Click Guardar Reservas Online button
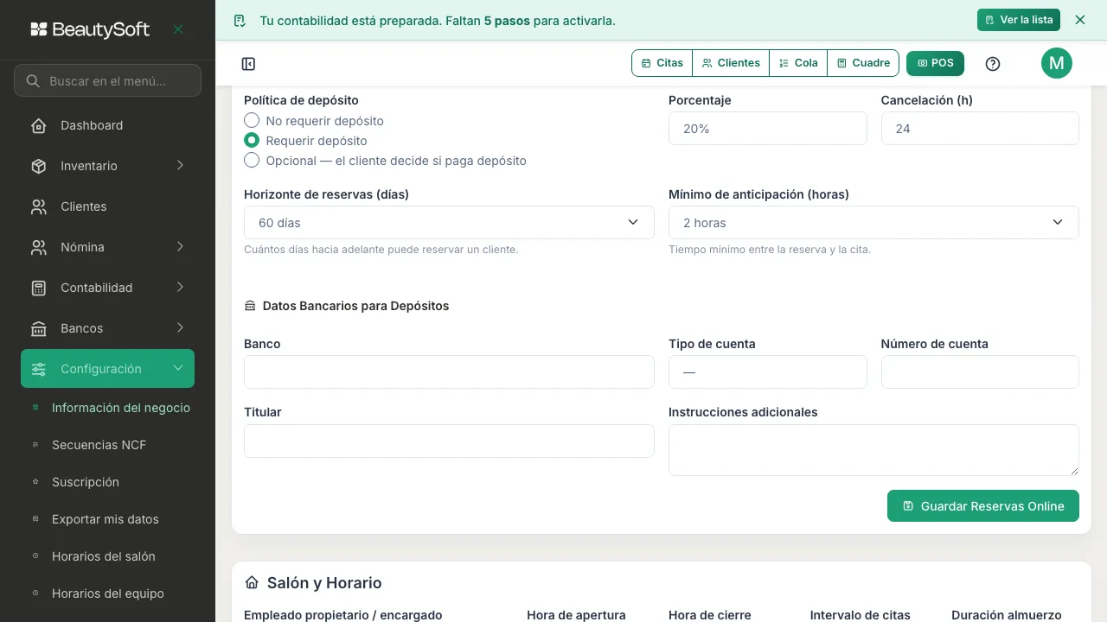Screen dimensions: 1107x622 (x=983, y=506)
